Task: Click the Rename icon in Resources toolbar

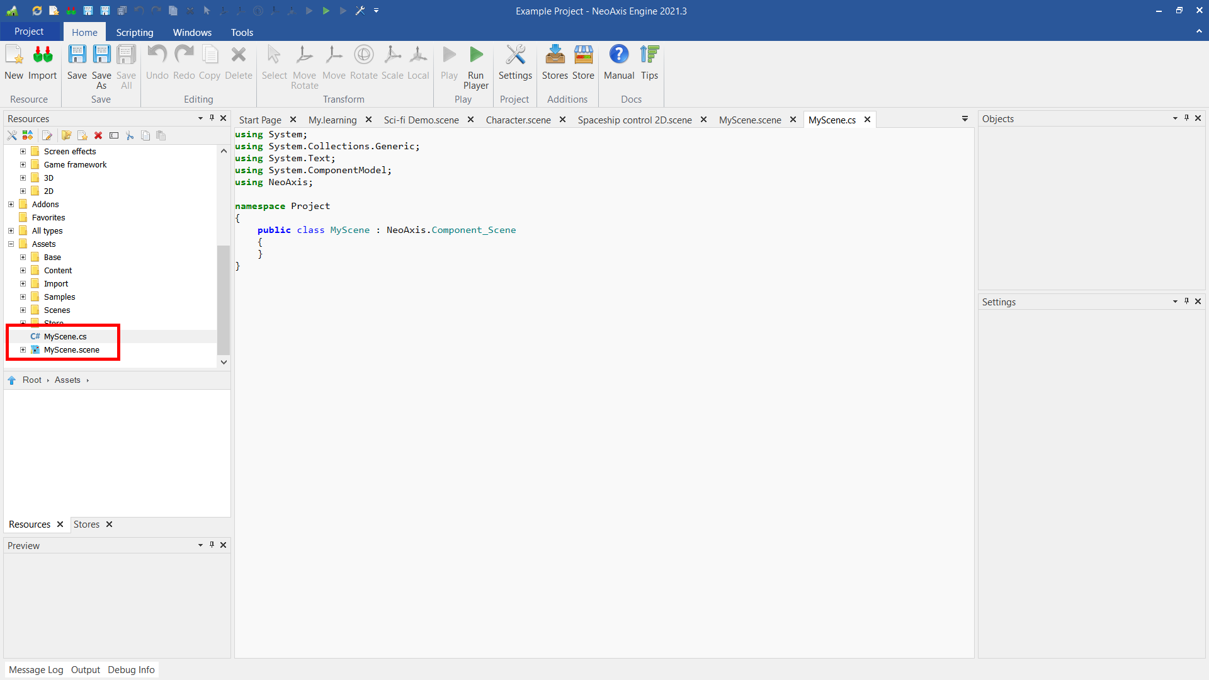Action: (x=114, y=135)
